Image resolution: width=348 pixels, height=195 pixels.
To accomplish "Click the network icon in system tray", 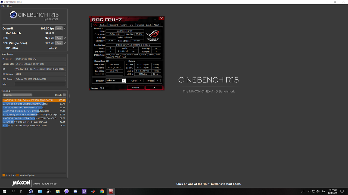I will click(x=314, y=191).
